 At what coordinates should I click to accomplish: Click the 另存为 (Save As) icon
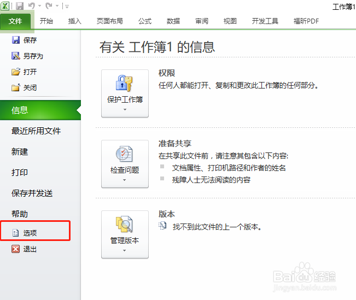point(16,56)
